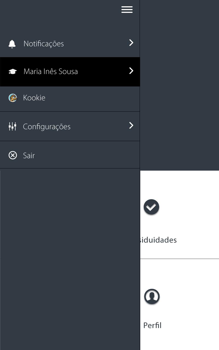219x350 pixels.
Task: Expand Configurações with its chevron arrow
Action: [131, 126]
